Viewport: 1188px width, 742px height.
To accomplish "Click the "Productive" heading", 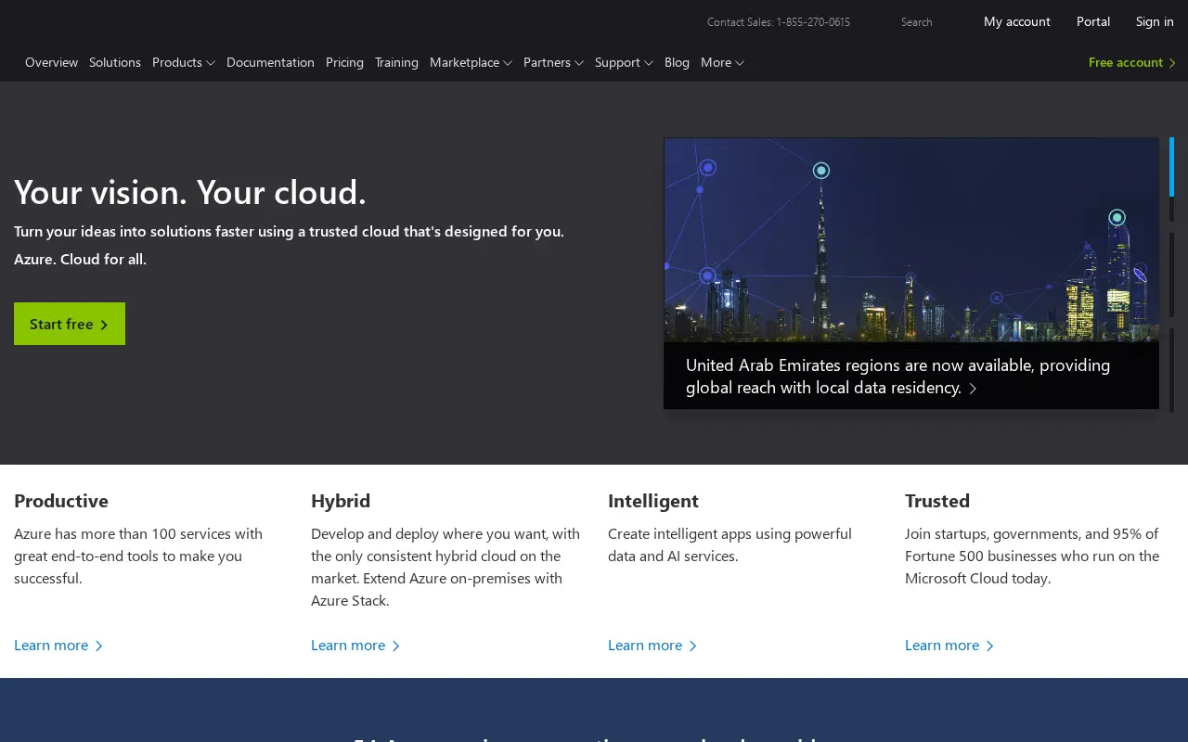I will tap(61, 501).
